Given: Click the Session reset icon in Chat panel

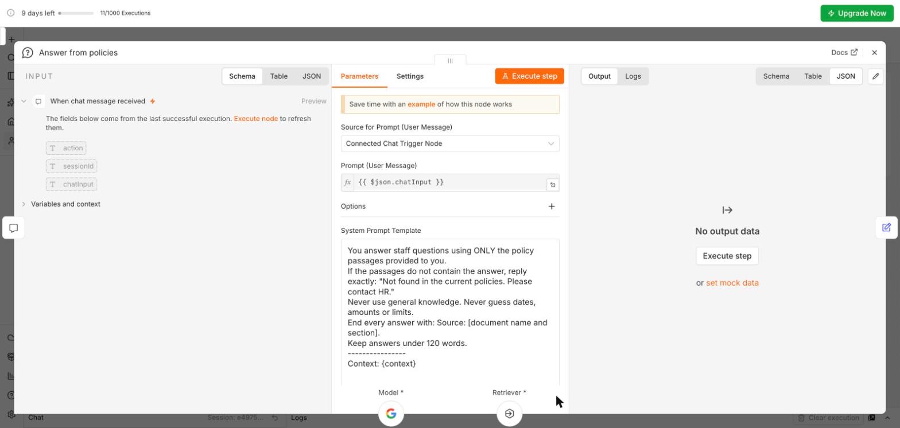Looking at the screenshot, I should (275, 418).
